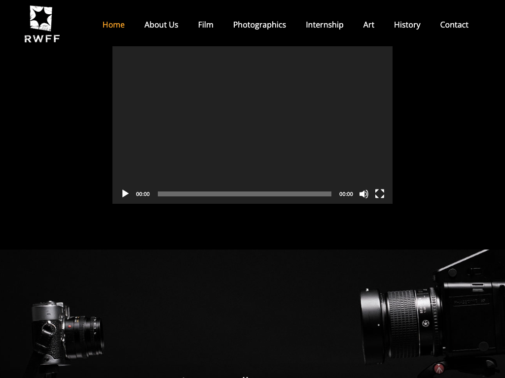Open the Internship page

pyautogui.click(x=325, y=25)
